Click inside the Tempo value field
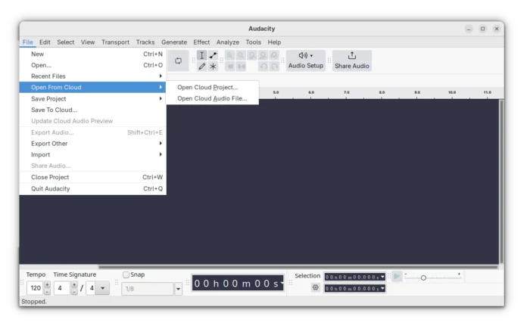 [x=35, y=288]
